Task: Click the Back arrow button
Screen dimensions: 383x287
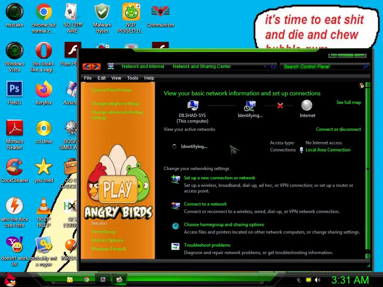Action: click(87, 67)
